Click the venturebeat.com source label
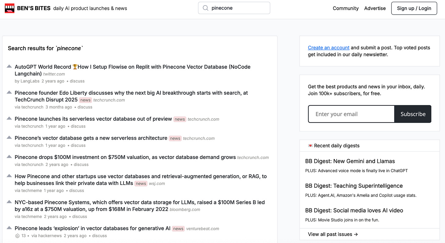Viewport: 445px width, 243px height. [203, 229]
